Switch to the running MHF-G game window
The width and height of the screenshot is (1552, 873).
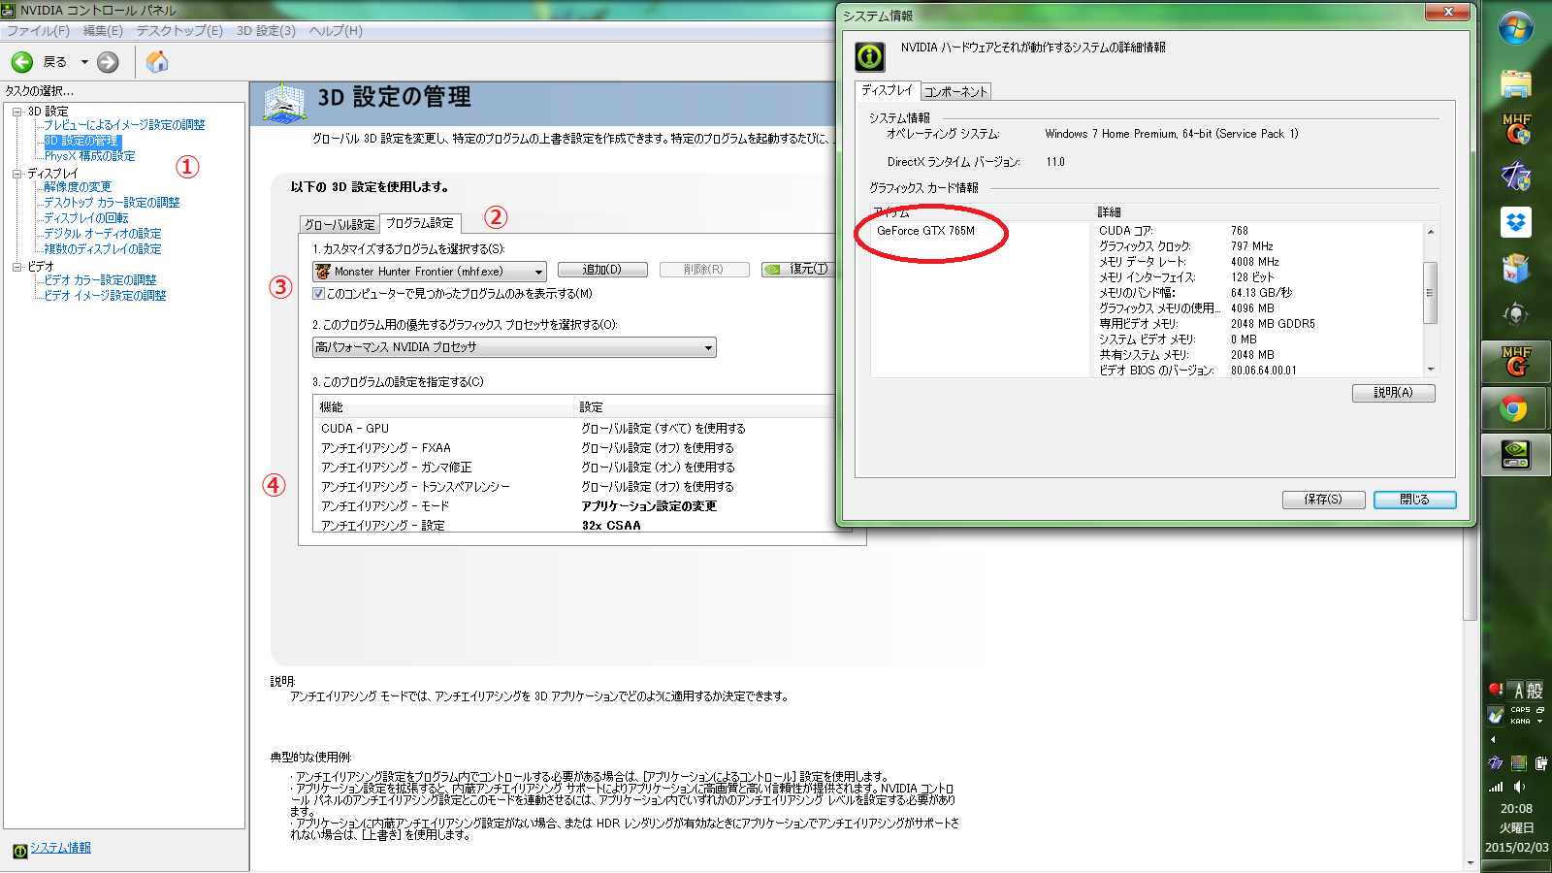coord(1516,362)
